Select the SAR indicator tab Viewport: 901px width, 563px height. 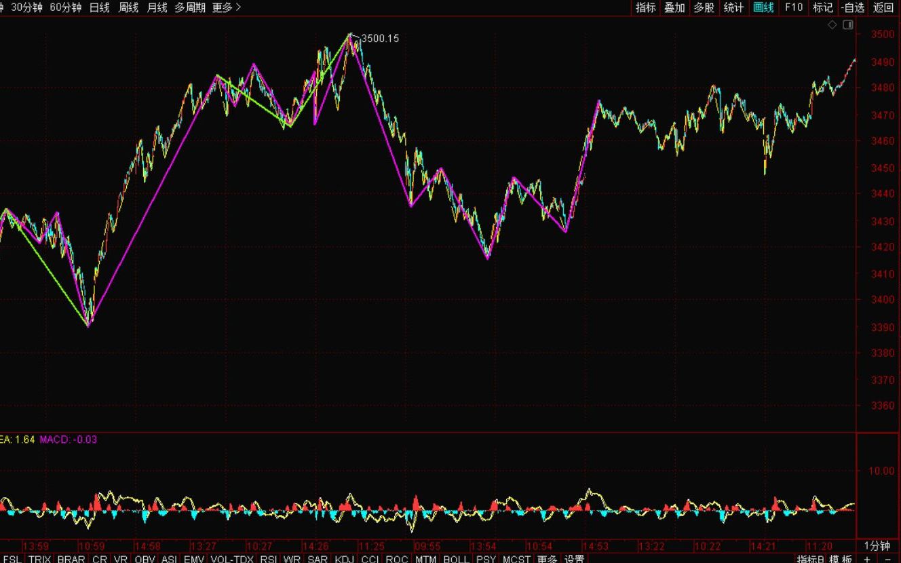[318, 559]
